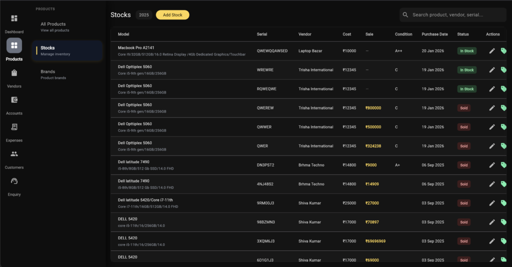Click edit pencil for Macbook Pro A2141
This screenshot has width=512, height=267.
[492, 50]
